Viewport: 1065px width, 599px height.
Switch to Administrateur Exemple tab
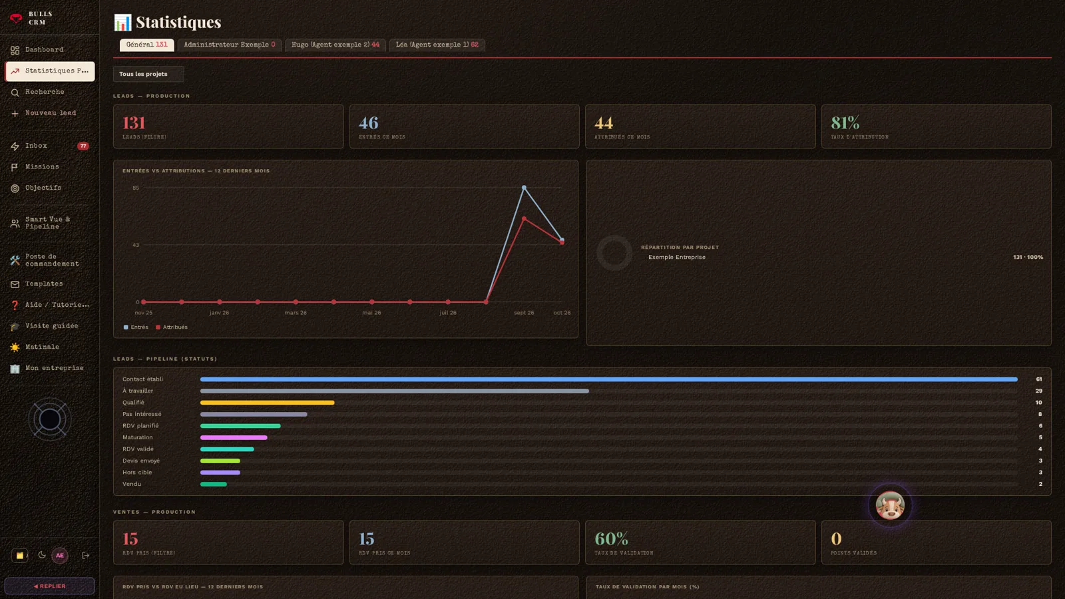(x=229, y=45)
